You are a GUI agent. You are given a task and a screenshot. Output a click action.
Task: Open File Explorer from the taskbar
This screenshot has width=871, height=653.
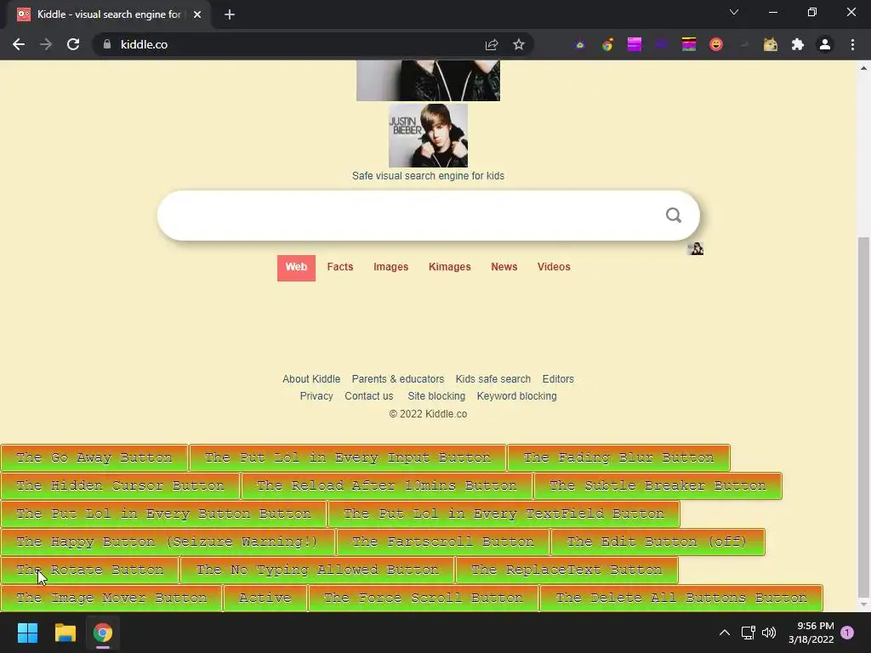(65, 633)
